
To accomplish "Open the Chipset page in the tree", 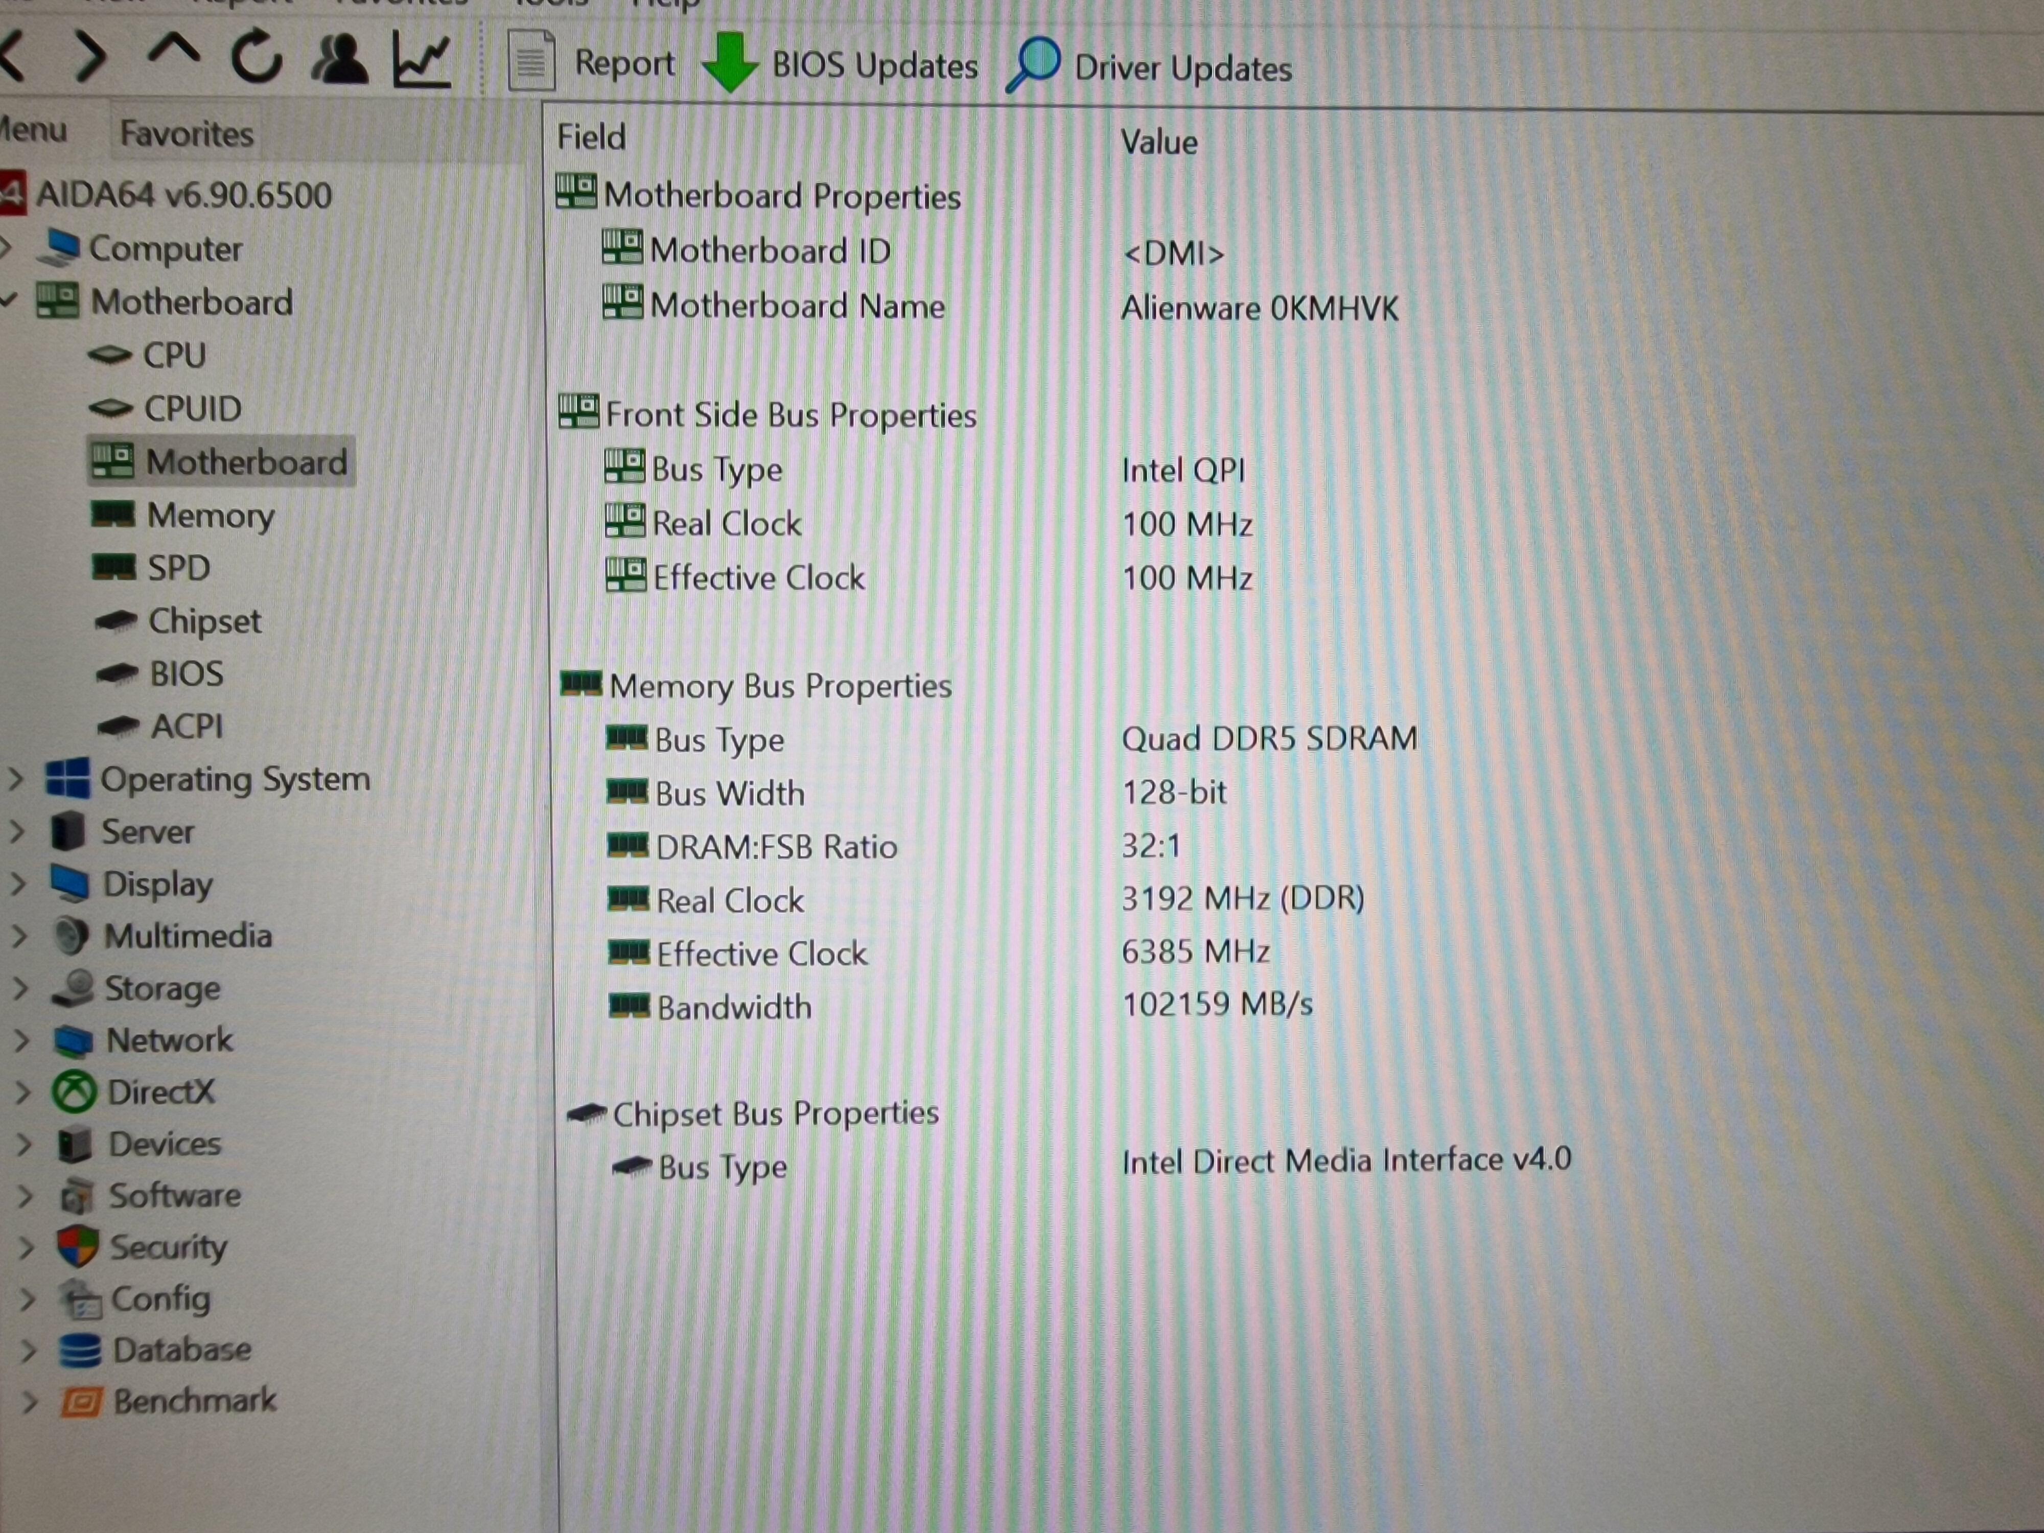I will point(205,621).
